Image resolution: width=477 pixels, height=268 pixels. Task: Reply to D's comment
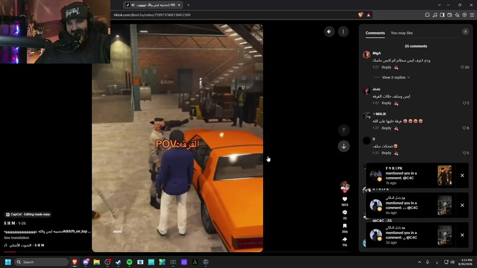[x=386, y=153]
